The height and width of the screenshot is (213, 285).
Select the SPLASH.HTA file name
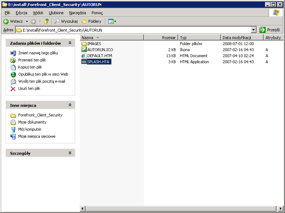point(99,62)
